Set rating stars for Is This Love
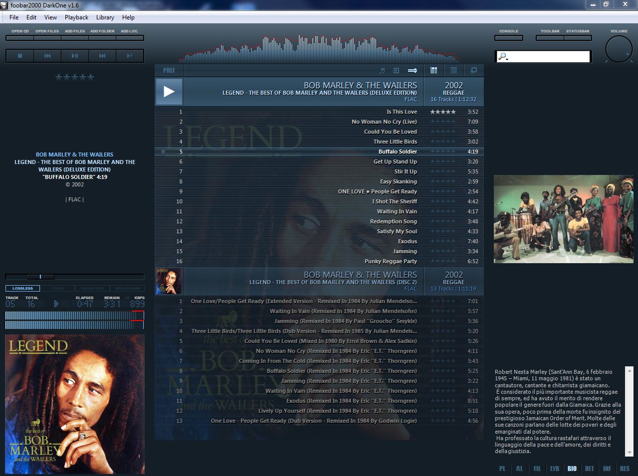638x476 pixels. point(443,112)
